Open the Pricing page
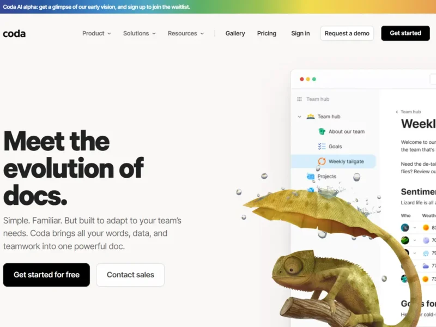This screenshot has height=327, width=436. (x=267, y=33)
